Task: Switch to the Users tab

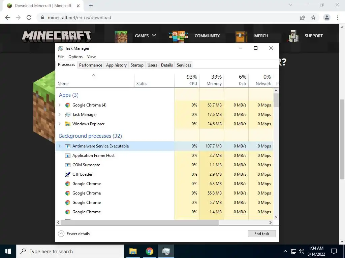Action: tap(152, 65)
